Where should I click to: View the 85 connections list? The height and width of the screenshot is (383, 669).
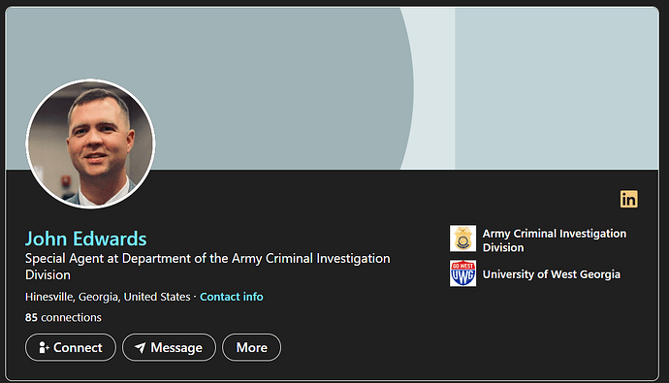click(63, 317)
